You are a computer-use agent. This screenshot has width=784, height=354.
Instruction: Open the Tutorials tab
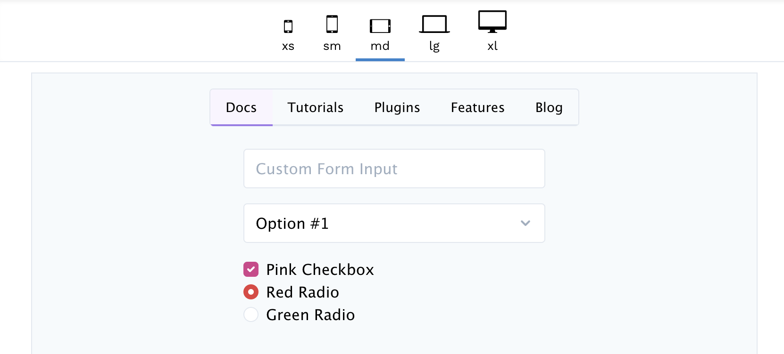click(x=316, y=107)
